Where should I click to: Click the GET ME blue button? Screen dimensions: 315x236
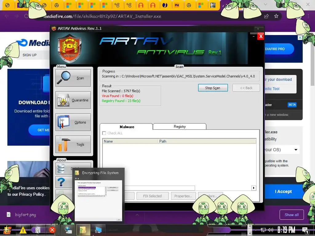[39, 130]
